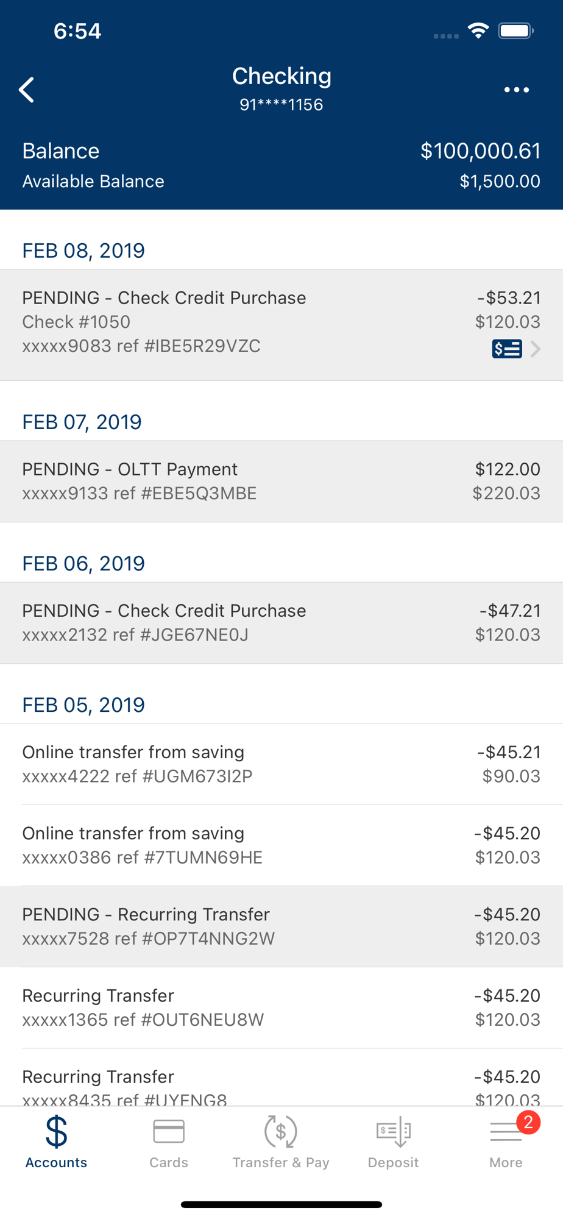
Task: Expand Check #1050 details chevron
Action: coord(536,349)
